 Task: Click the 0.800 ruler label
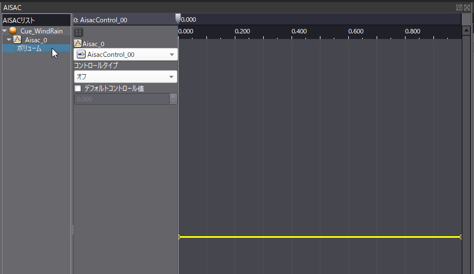click(412, 31)
